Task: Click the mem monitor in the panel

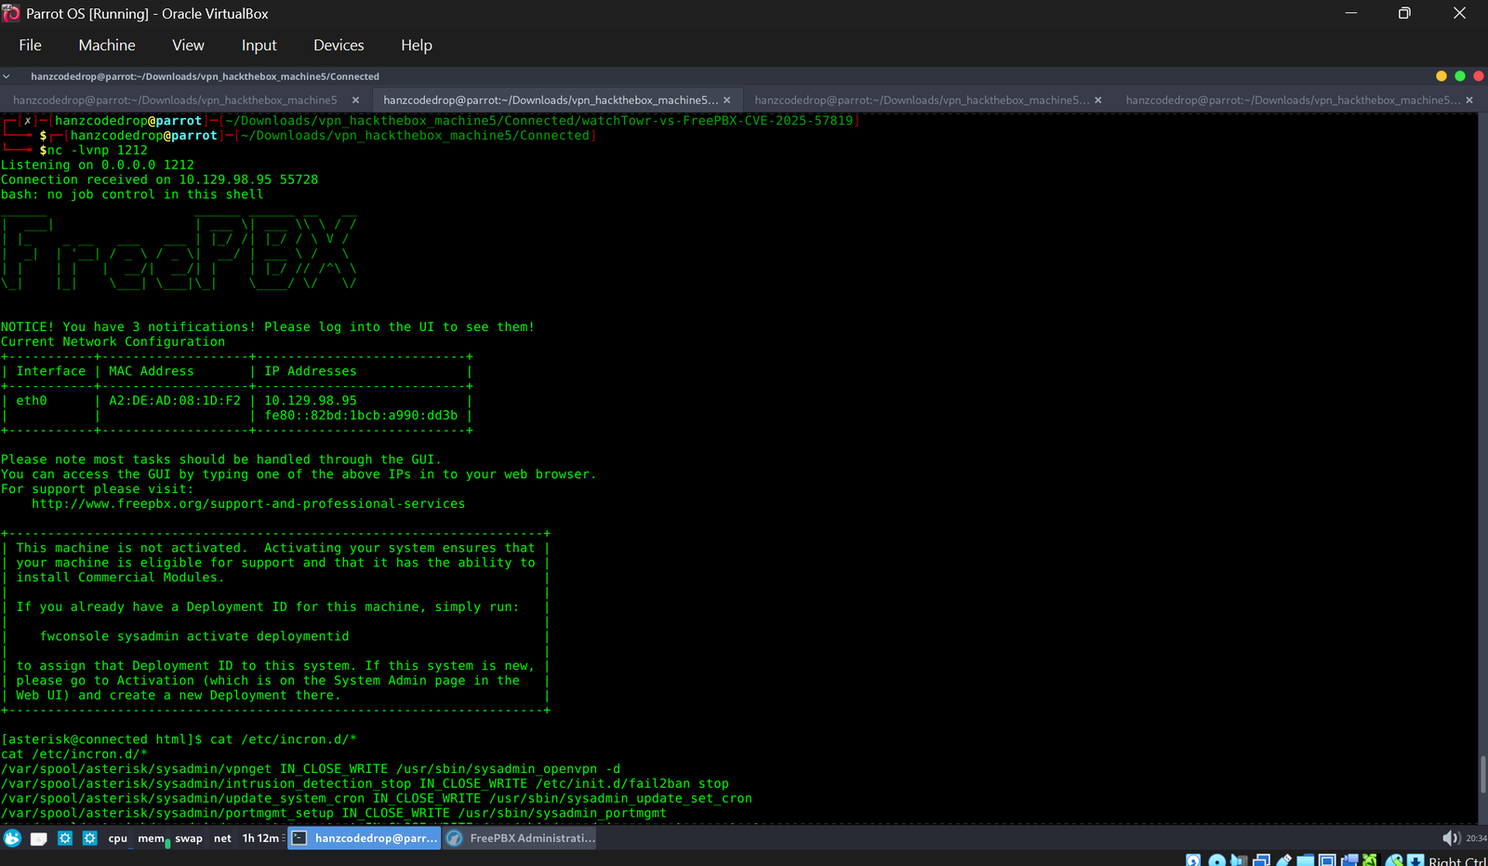Action: 151,838
